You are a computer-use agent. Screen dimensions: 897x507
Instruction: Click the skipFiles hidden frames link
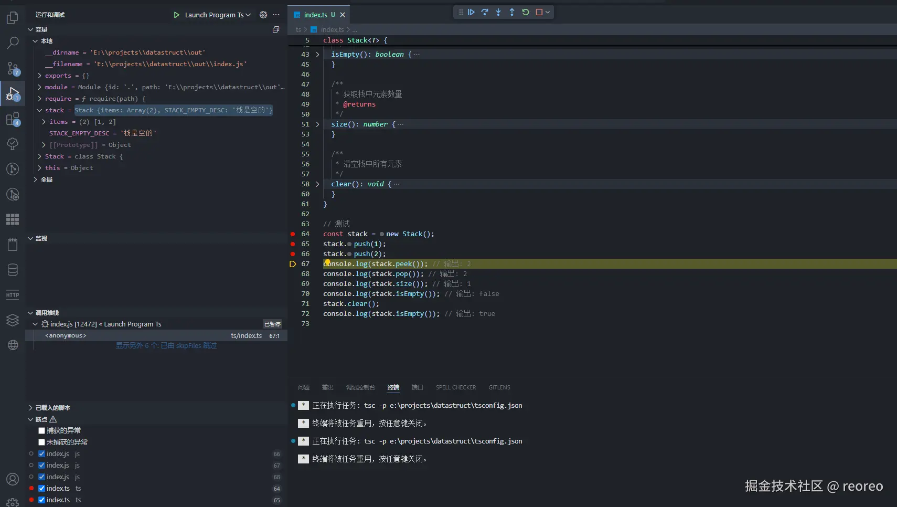coord(166,345)
